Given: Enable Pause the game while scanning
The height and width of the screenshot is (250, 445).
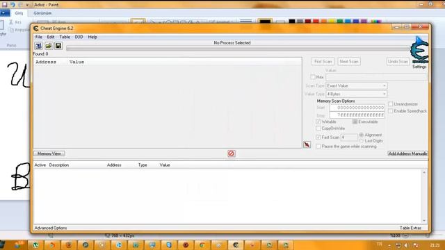Looking at the screenshot, I should tap(318, 147).
